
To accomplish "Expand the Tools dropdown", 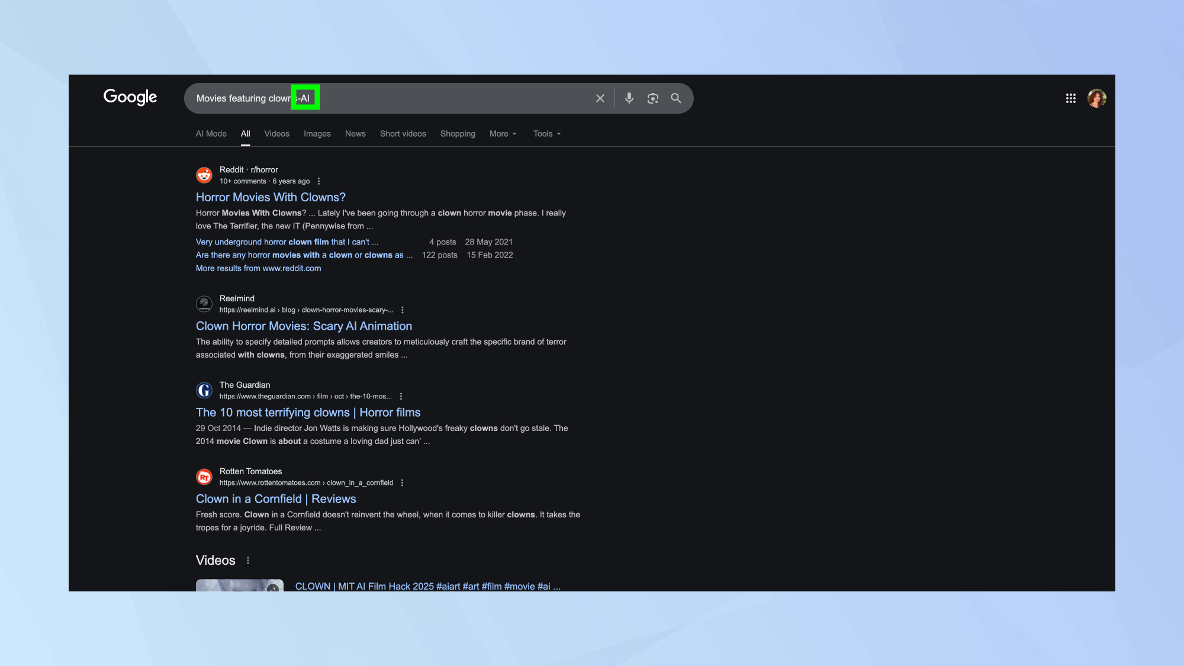I will click(546, 134).
